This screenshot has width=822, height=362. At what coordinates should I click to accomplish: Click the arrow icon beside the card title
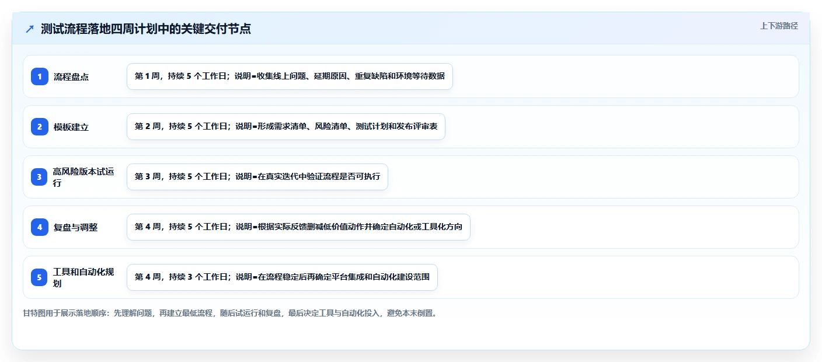pyautogui.click(x=30, y=29)
